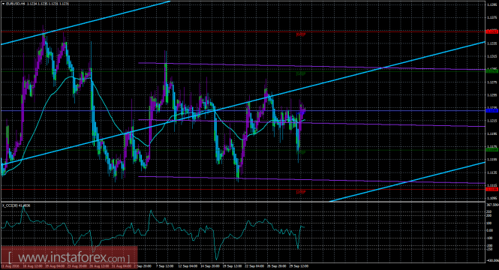This screenshot has height=270, width=499.
Task: Open the www.instaforex.com watermark link
Action: pos(69,257)
